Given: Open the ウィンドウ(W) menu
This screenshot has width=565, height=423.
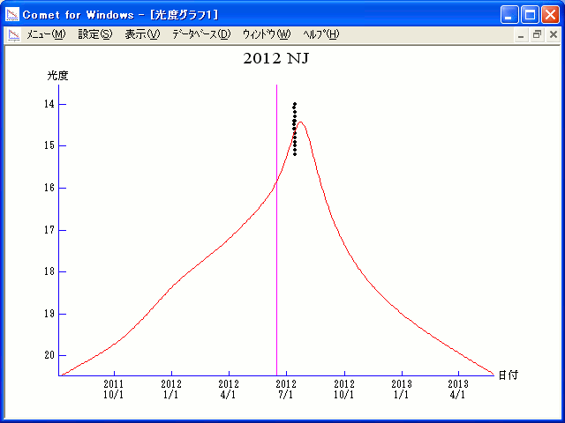Looking at the screenshot, I should pos(267,34).
